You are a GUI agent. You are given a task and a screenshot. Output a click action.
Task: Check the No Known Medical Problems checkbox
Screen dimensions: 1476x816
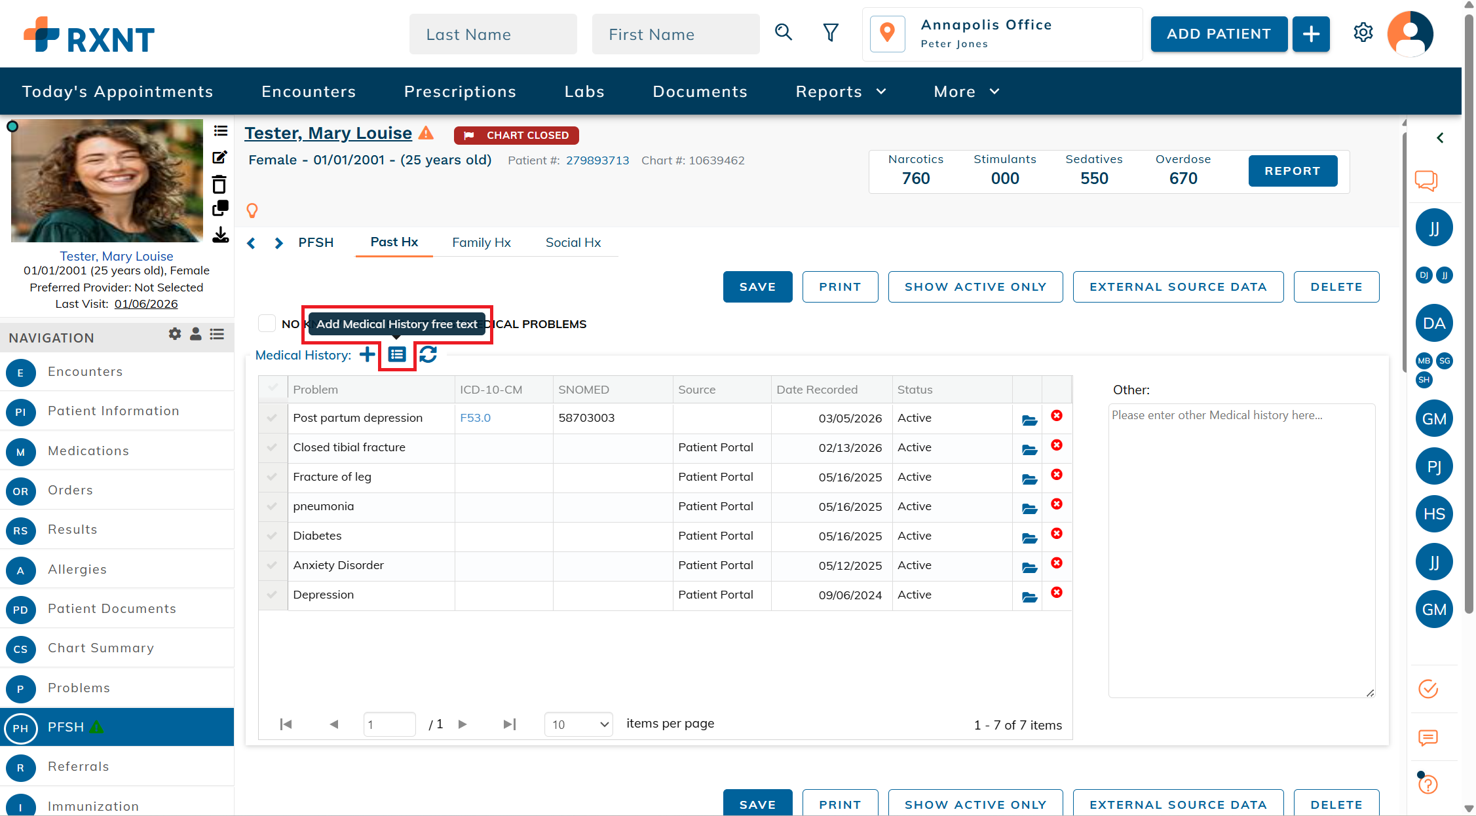point(267,323)
